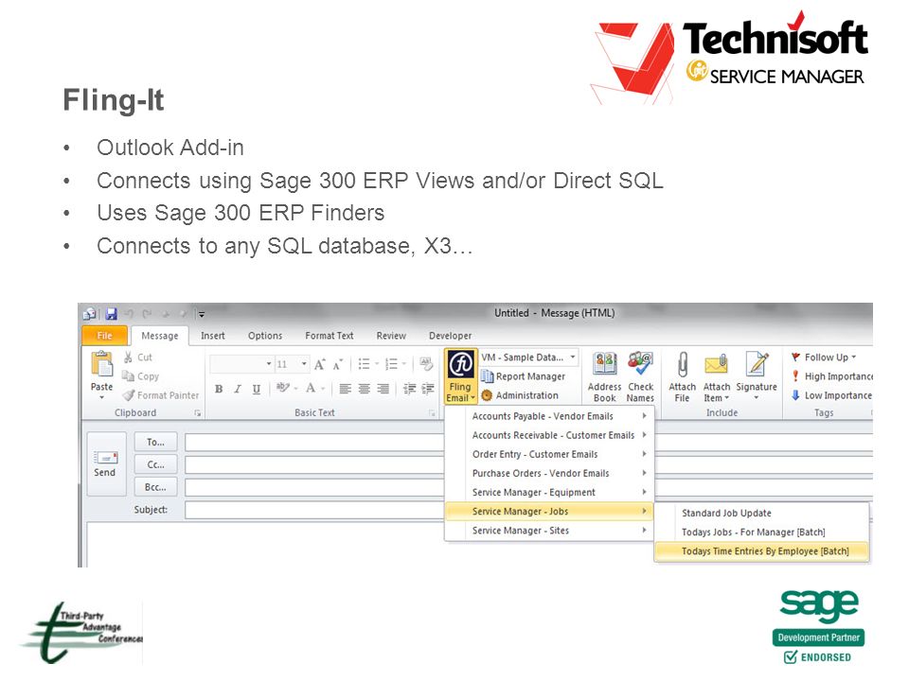Choose Order Entry - Customer Emails
The image size is (909, 681).
pos(549,455)
